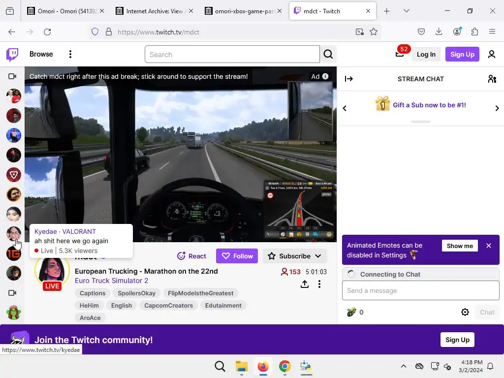504x378 pixels.
Task: Click Show me for animated emotes
Action: pos(460,246)
